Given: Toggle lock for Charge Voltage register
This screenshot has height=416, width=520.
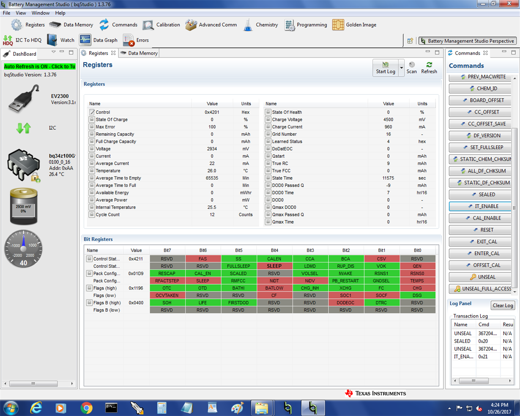Looking at the screenshot, I should click(x=268, y=120).
